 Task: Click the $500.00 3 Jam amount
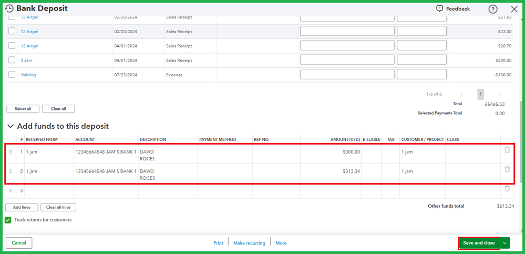503,60
